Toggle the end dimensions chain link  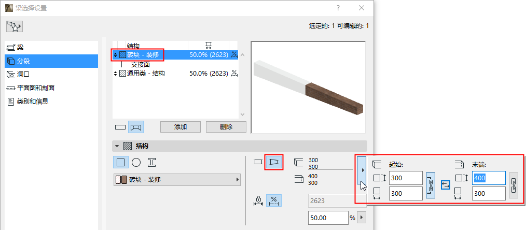point(514,185)
